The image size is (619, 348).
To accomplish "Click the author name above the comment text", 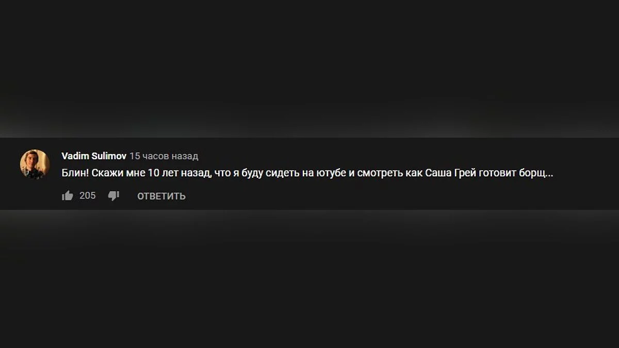I will [x=94, y=156].
